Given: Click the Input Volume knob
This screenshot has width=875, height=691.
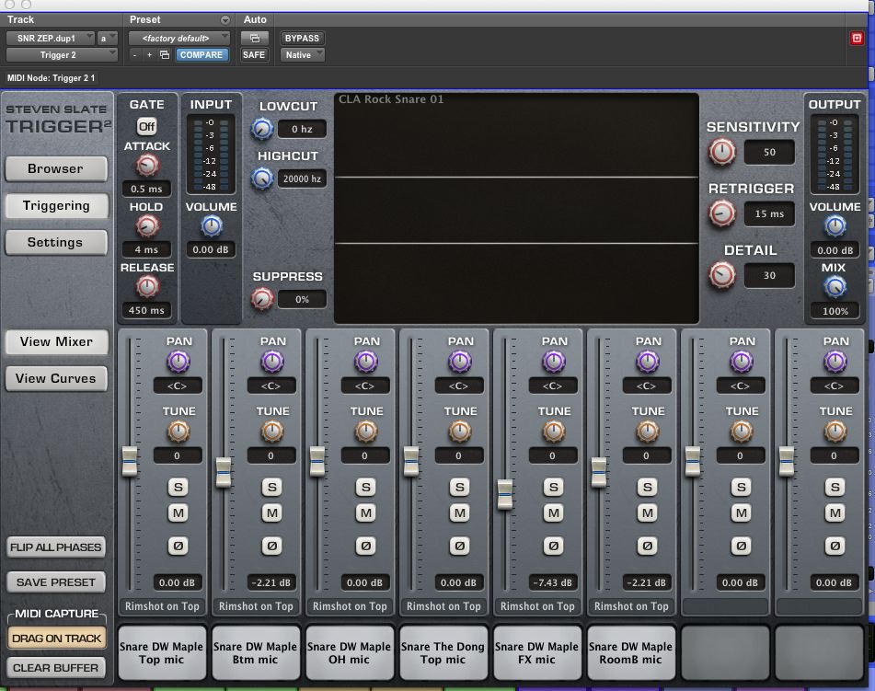Looking at the screenshot, I should pyautogui.click(x=212, y=226).
